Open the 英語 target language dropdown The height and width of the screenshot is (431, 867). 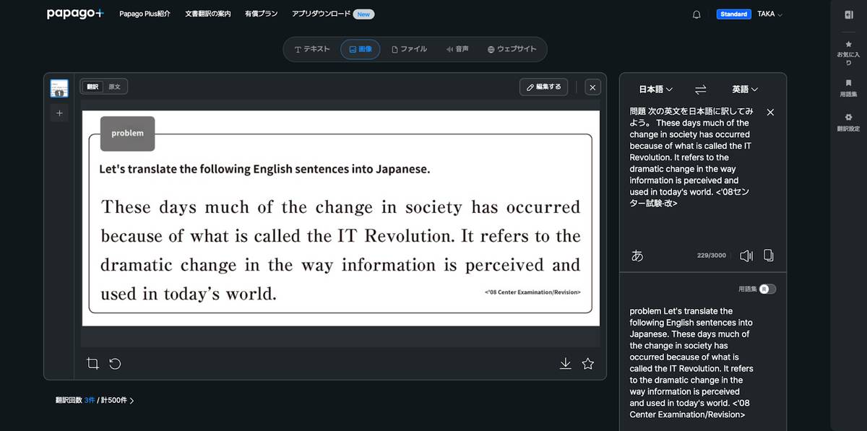745,90
